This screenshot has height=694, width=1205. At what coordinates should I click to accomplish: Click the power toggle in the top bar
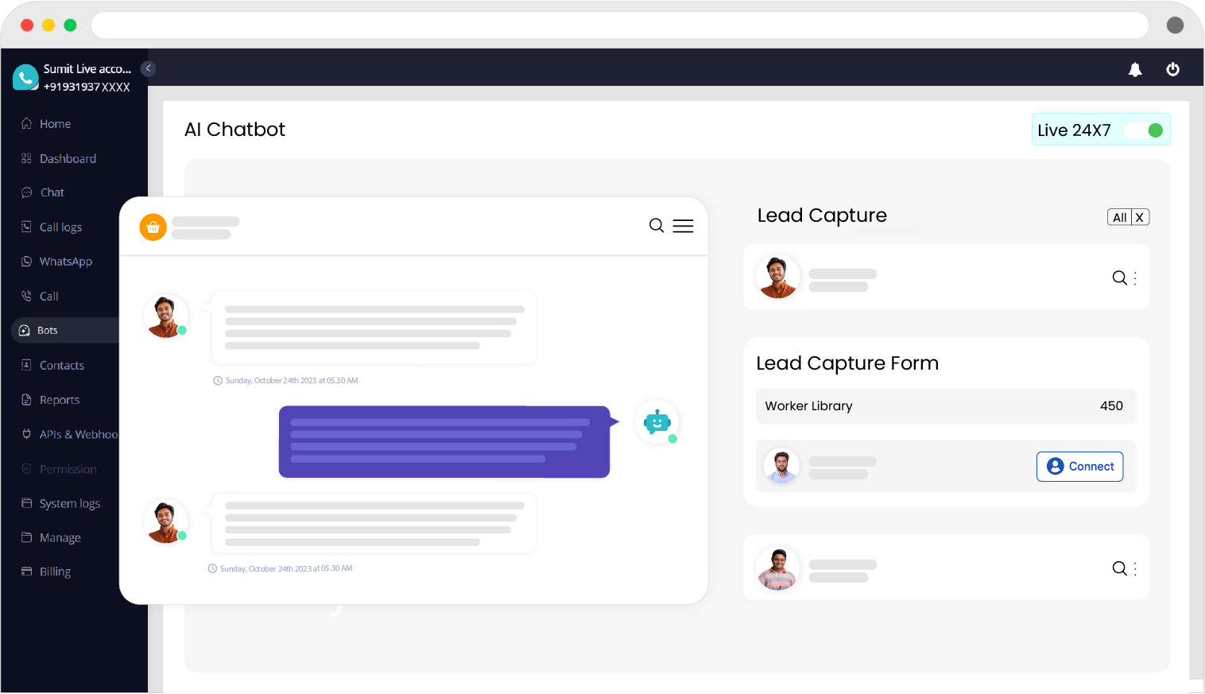[1173, 69]
